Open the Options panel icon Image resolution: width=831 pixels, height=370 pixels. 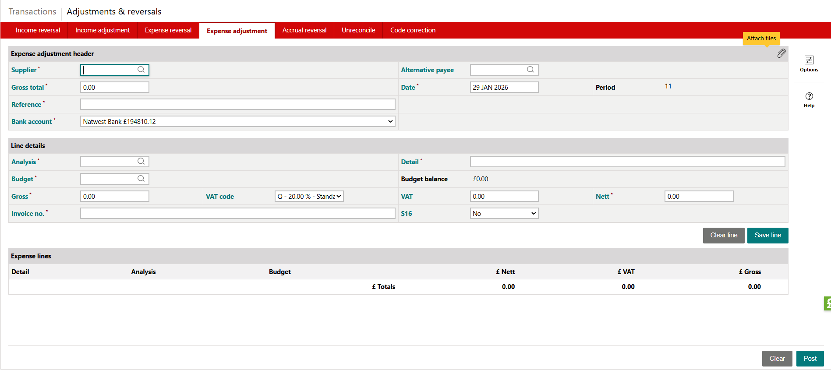[809, 63]
